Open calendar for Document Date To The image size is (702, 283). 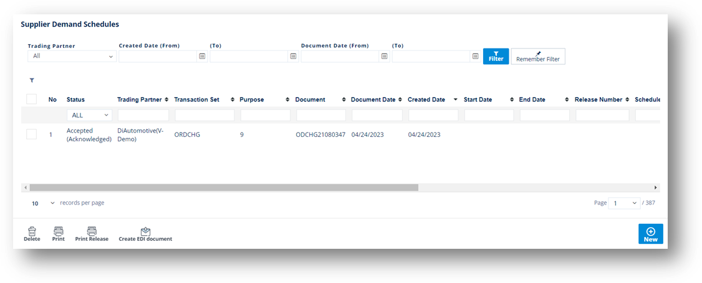point(476,56)
